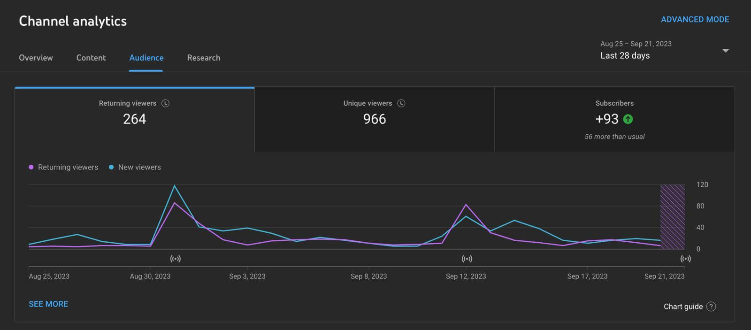Click the green up arrow subscribers icon
The width and height of the screenshot is (751, 330).
(x=628, y=119)
